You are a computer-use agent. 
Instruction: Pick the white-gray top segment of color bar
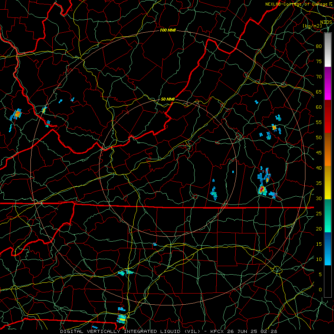[328, 50]
